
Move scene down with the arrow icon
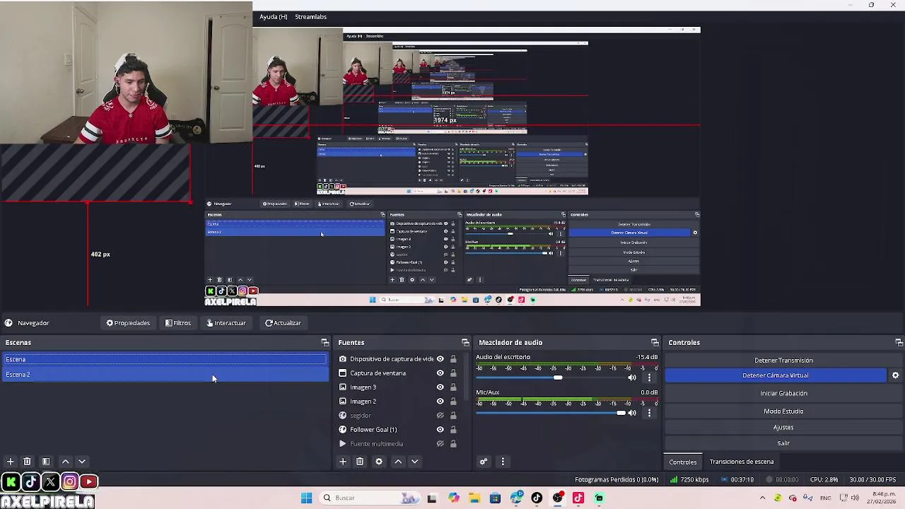click(x=82, y=462)
